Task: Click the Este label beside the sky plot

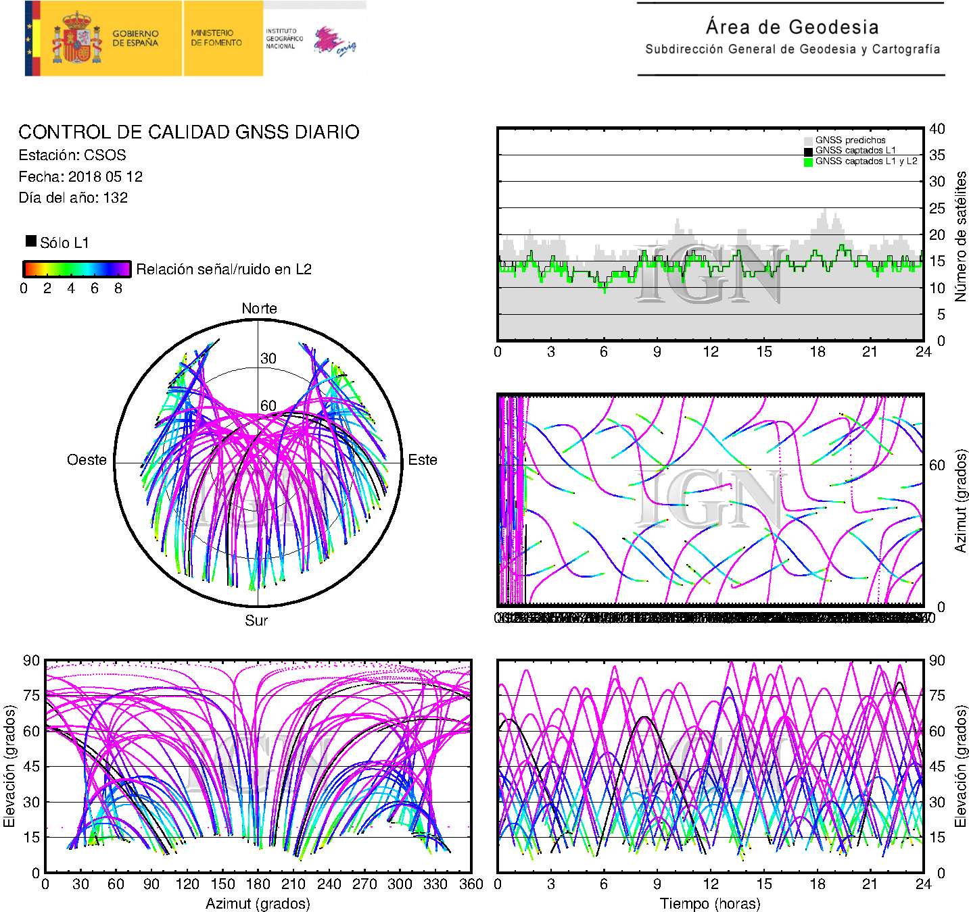Action: click(x=423, y=459)
